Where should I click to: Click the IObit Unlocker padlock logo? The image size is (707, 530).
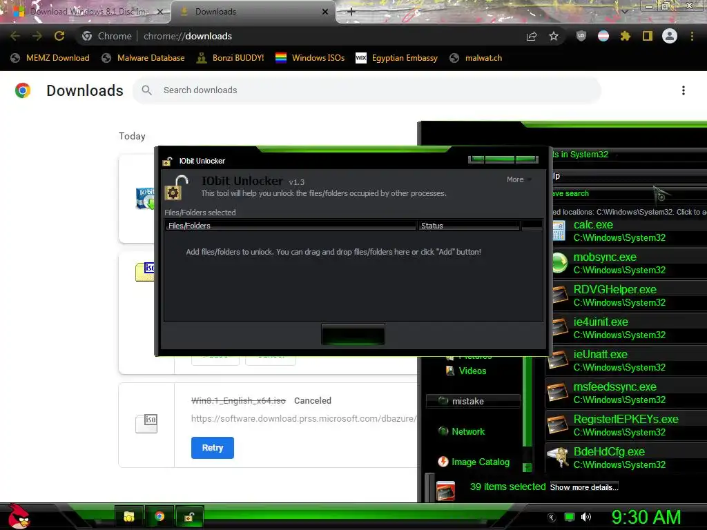click(177, 188)
